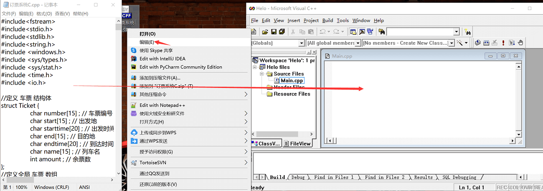
Task: Open the Undo history dropdown arrow
Action: (x=329, y=32)
